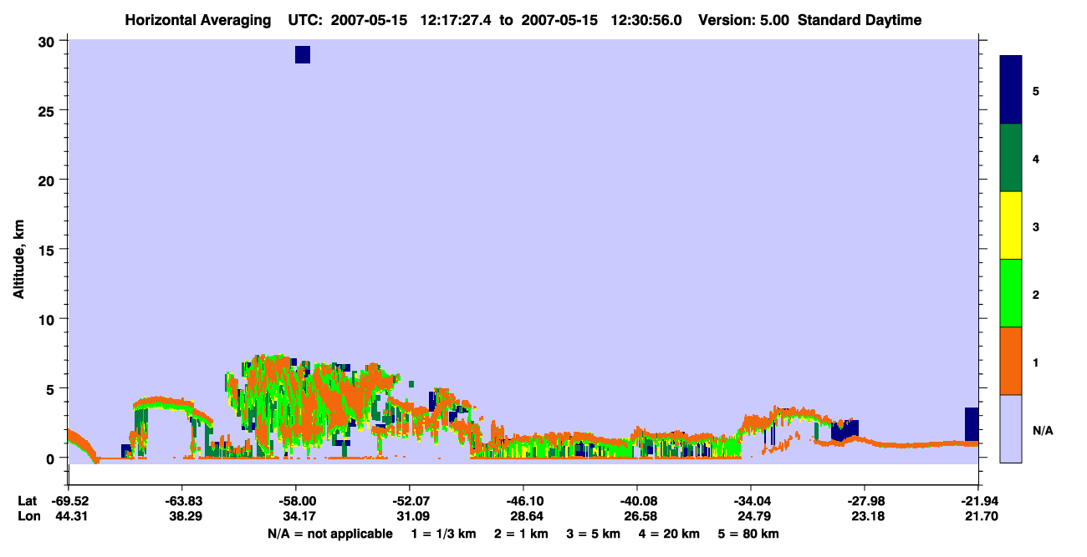The image size is (1087, 557).
Task: Click latitude value -34.04
Action: 751,500
